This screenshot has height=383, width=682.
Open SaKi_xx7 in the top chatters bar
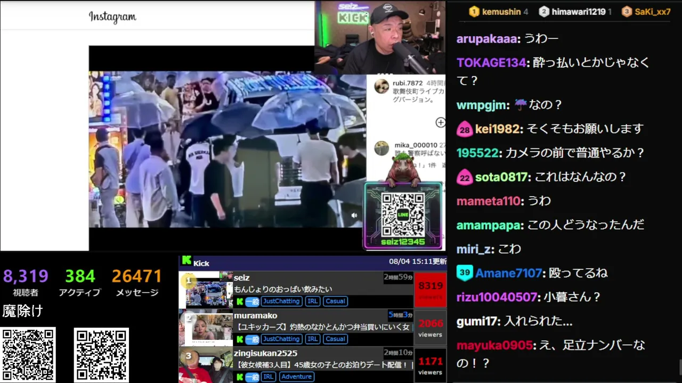click(653, 12)
